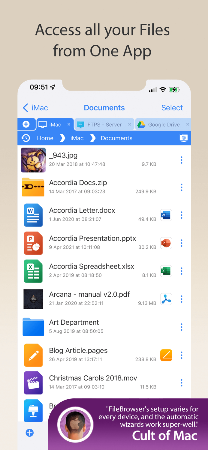Viewport: 208px width, 450px height.
Task: Select Christmas Carols 2018.mov file name
Action: pyautogui.click(x=93, y=378)
